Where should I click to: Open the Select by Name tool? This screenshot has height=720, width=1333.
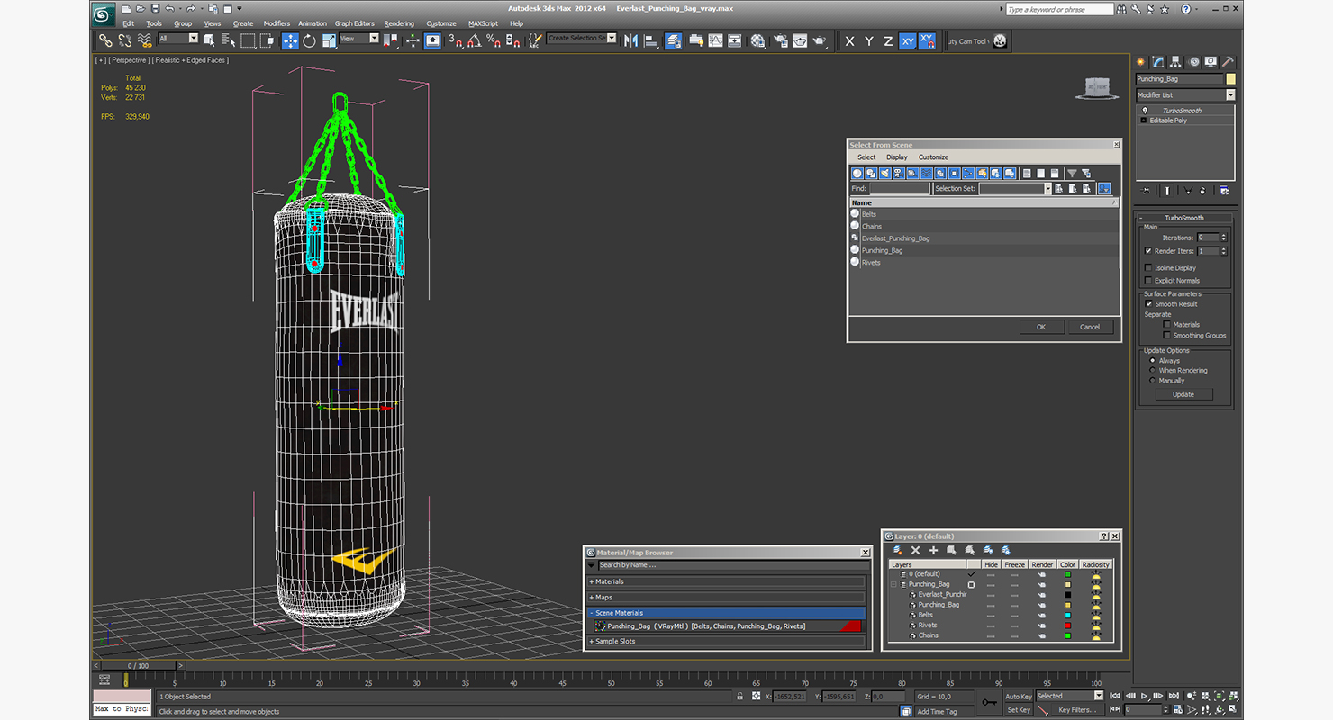click(228, 40)
